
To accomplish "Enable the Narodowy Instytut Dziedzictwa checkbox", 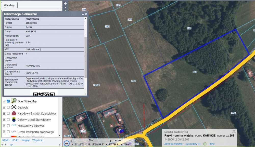I will [8, 113].
